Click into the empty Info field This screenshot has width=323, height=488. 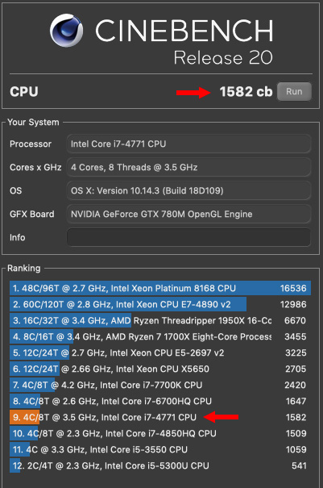(x=188, y=237)
